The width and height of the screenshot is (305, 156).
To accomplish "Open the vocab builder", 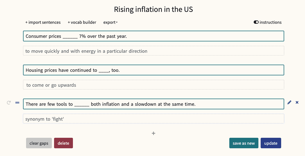I will tap(82, 22).
